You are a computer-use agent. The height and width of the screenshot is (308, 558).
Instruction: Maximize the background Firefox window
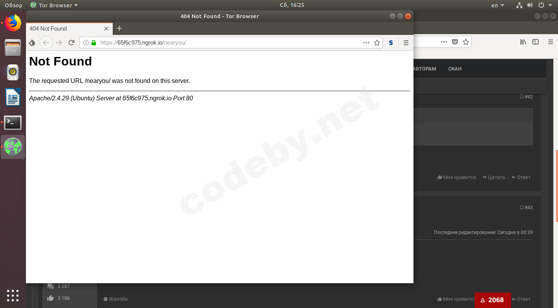tap(545, 16)
